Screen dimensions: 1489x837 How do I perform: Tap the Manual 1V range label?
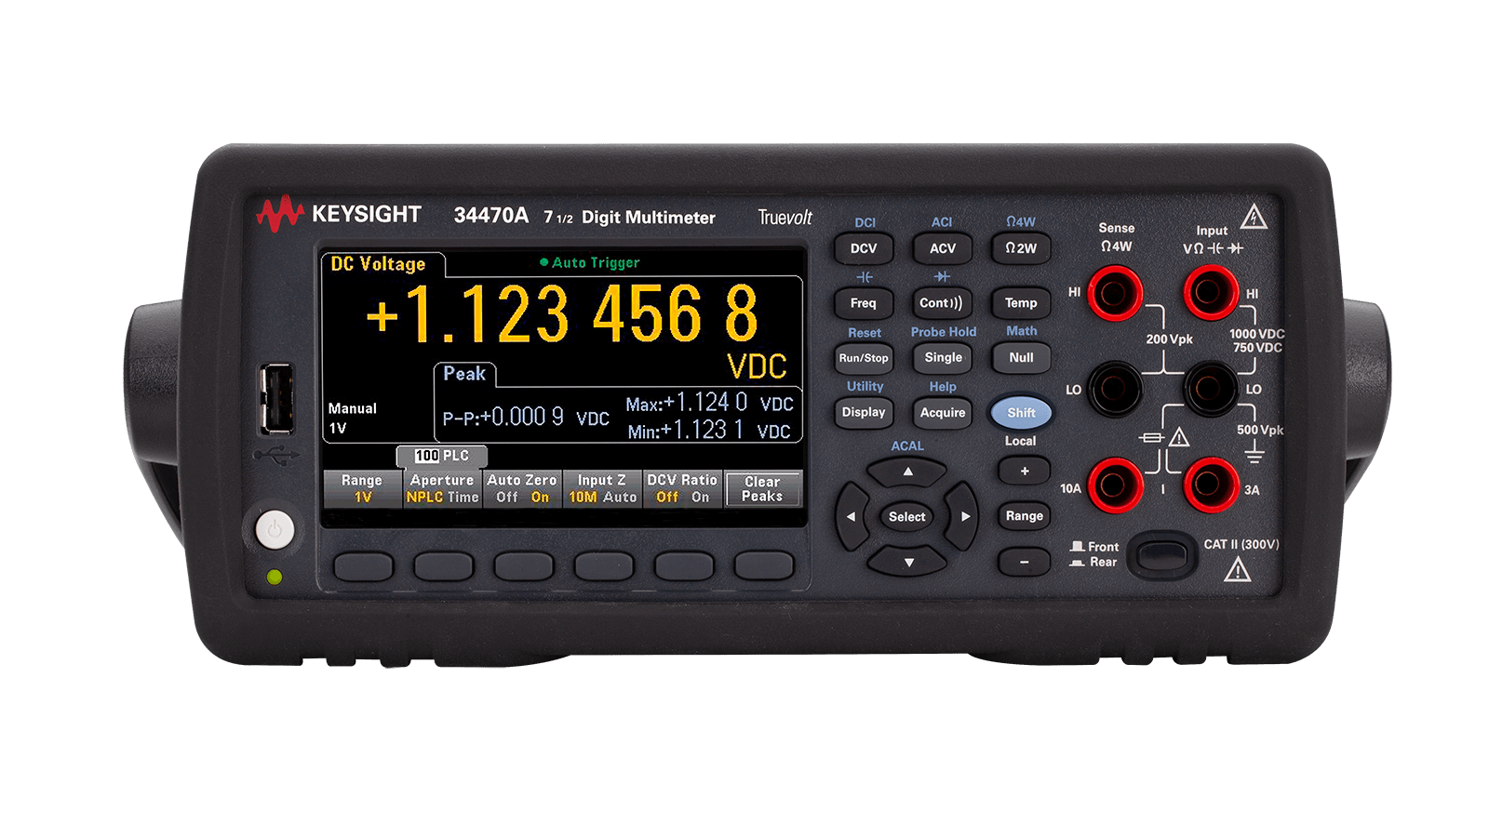353,418
